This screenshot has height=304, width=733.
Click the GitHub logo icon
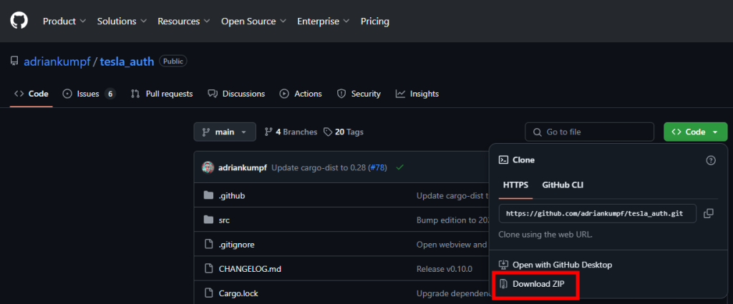tap(19, 21)
